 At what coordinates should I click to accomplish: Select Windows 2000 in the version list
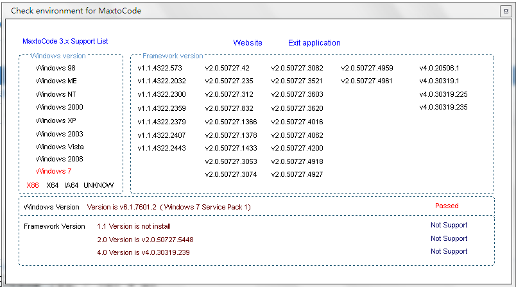(x=60, y=107)
